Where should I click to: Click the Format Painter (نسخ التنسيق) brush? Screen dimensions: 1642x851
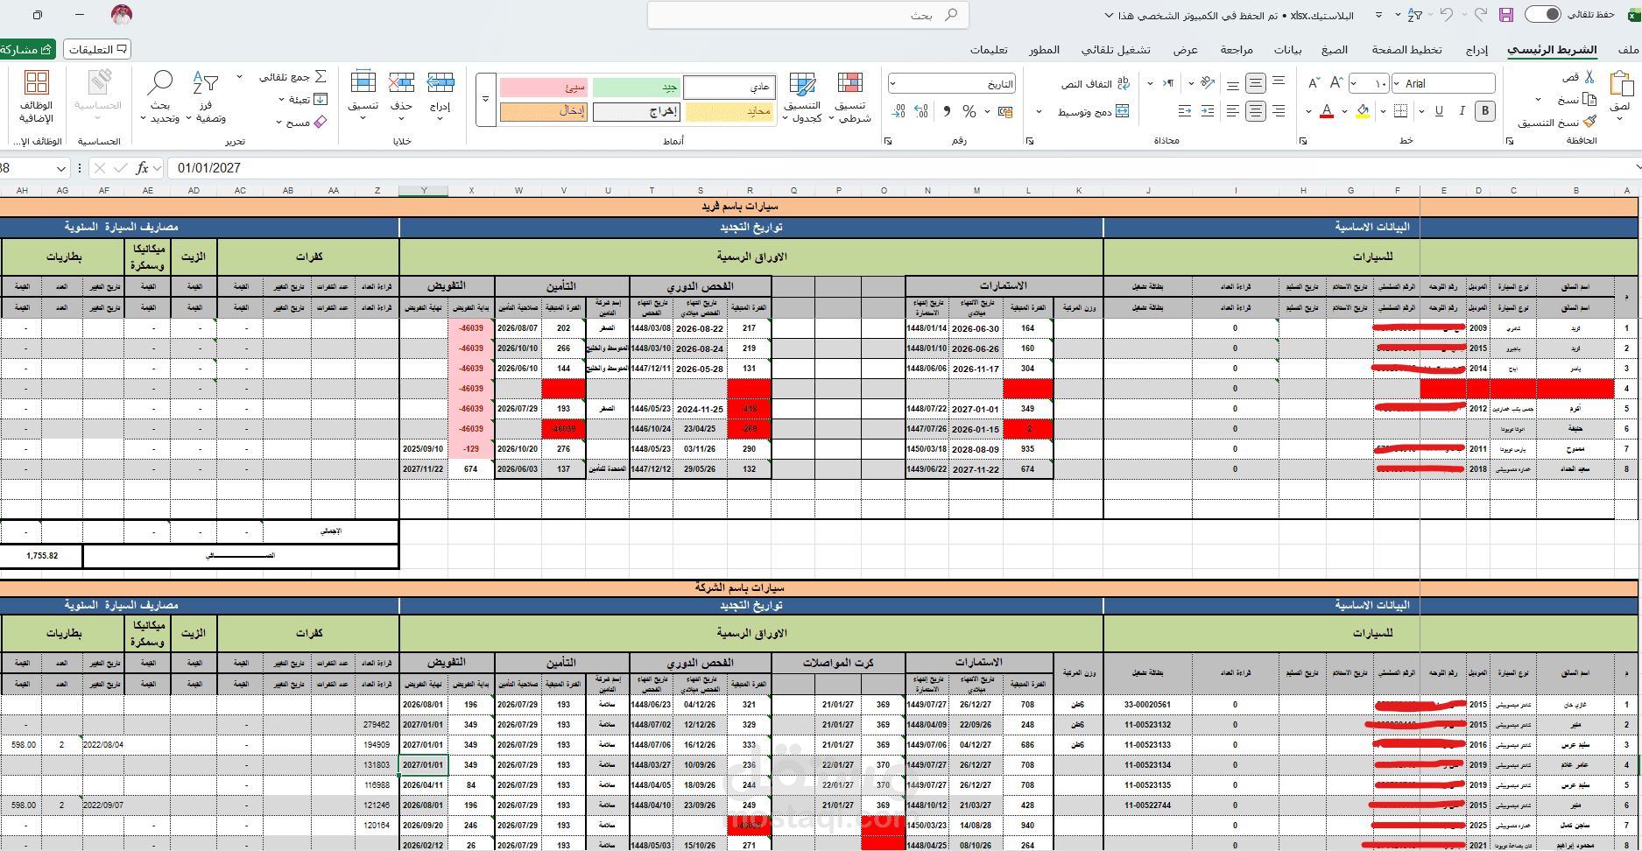(x=1589, y=122)
